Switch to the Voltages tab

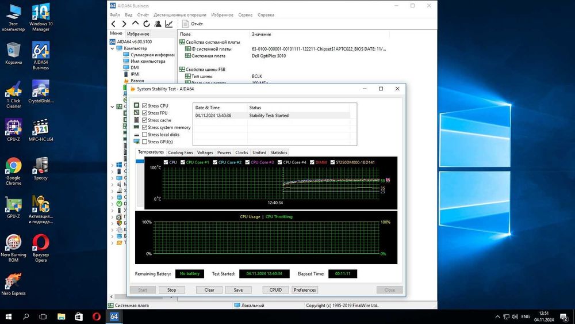pos(205,153)
